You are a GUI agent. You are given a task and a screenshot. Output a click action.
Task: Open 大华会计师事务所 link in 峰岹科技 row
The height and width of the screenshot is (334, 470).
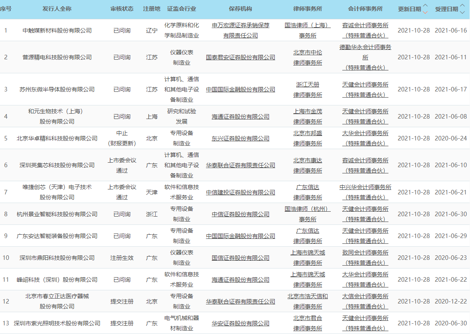(365, 280)
